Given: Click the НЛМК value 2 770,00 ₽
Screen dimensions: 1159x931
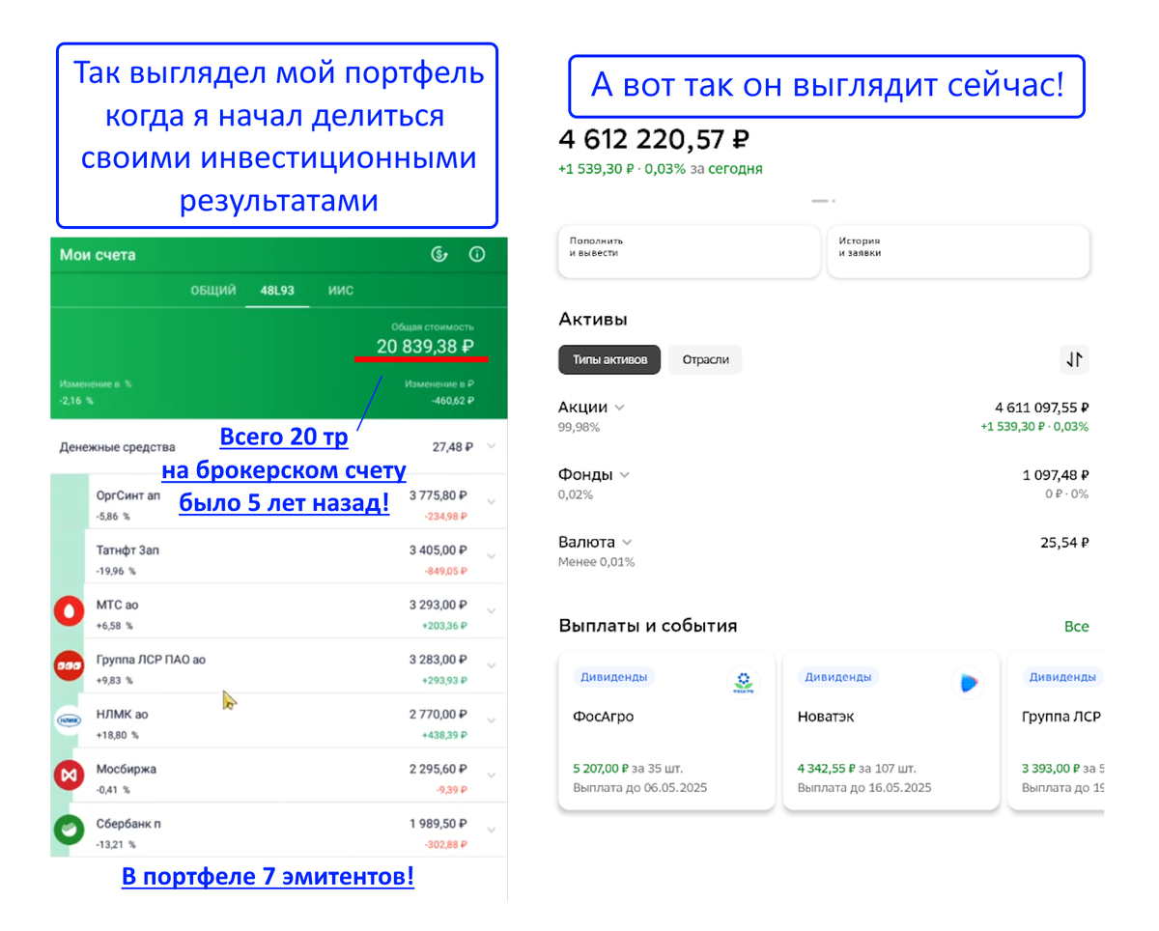Looking at the screenshot, I should (x=438, y=716).
